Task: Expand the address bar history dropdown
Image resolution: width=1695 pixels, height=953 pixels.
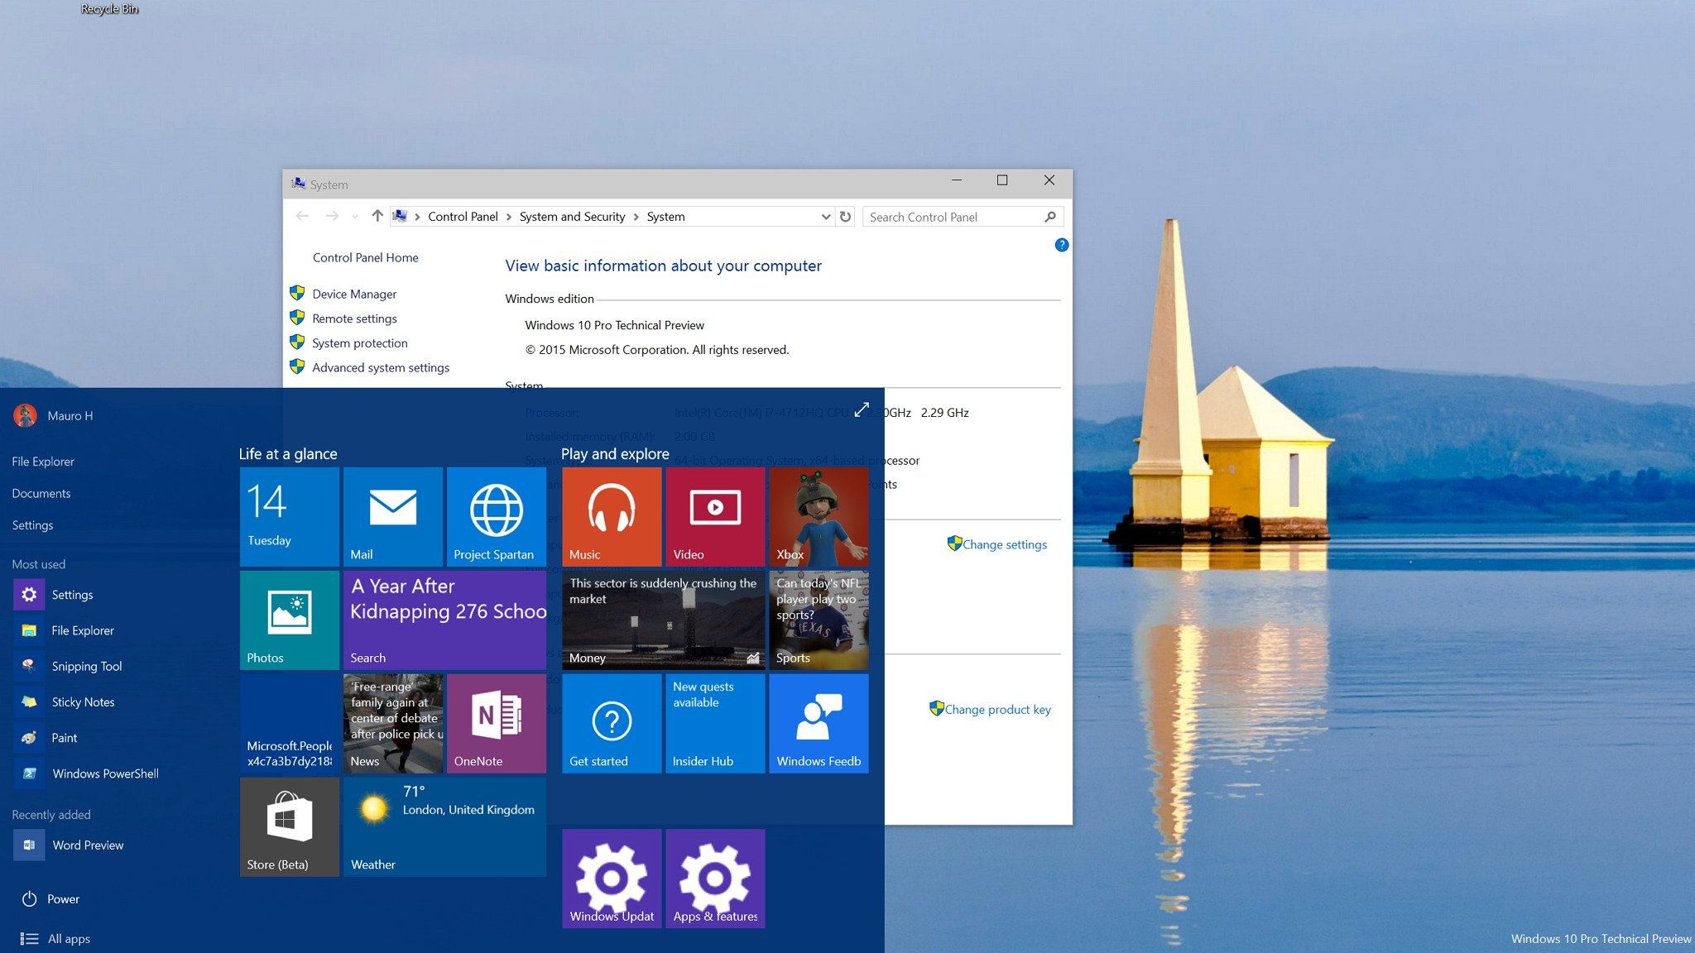Action: pyautogui.click(x=825, y=217)
